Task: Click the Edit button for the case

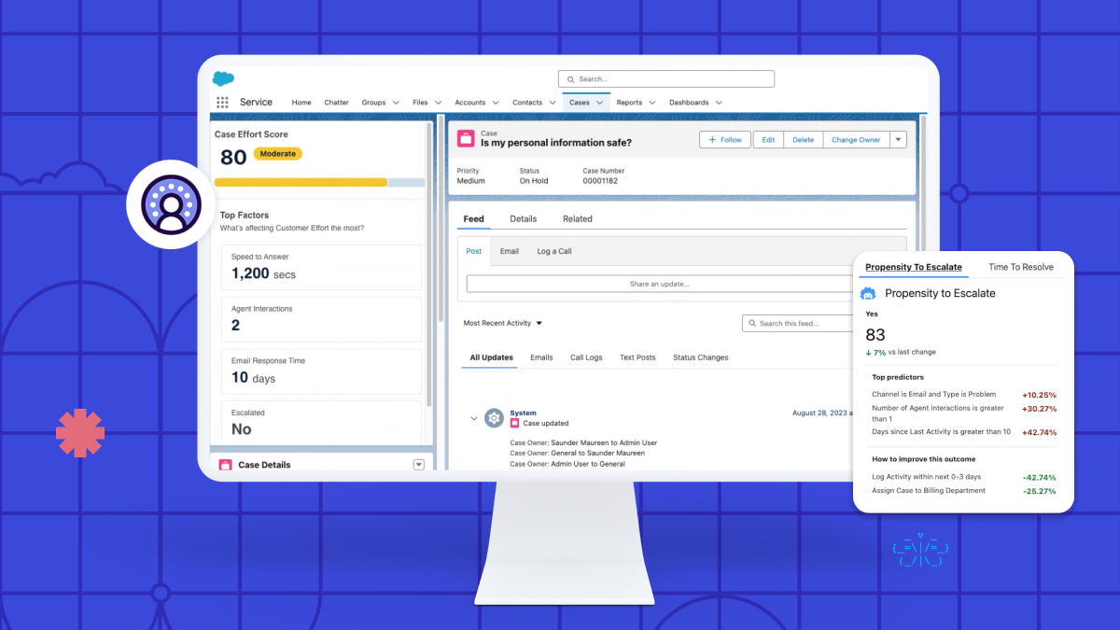Action: (767, 139)
